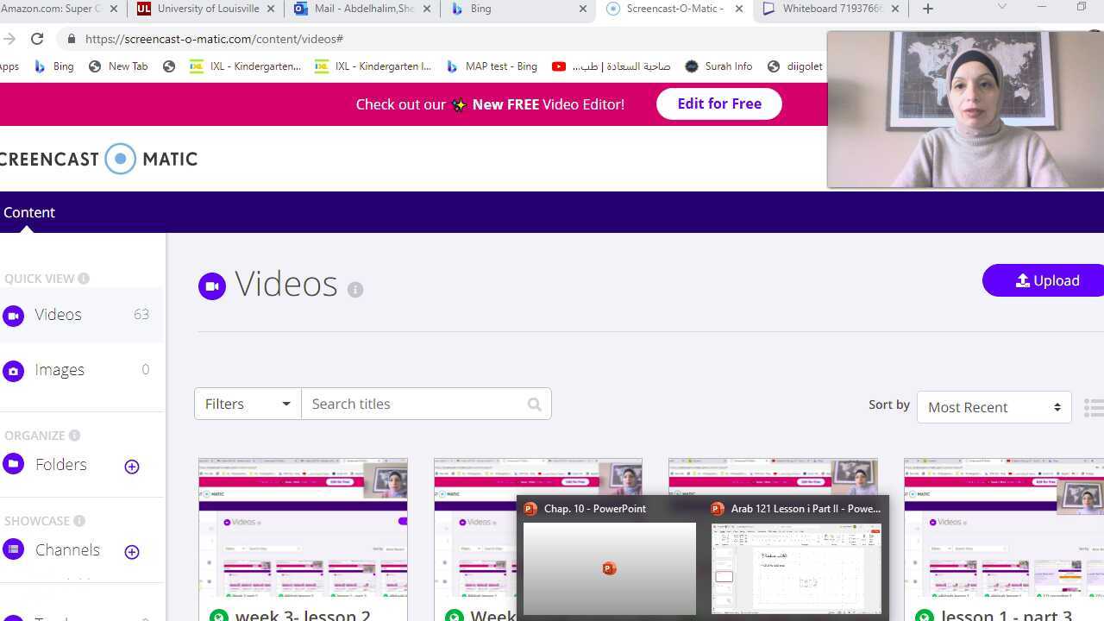Add a new channel with plus icon
Viewport: 1104px width, 621px height.
pos(132,552)
